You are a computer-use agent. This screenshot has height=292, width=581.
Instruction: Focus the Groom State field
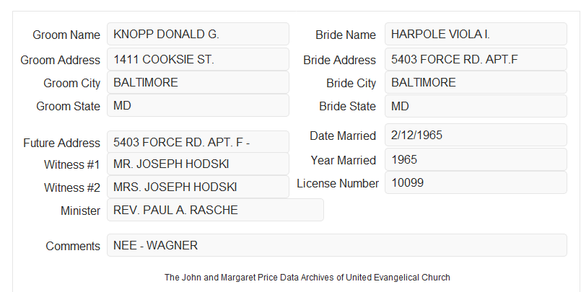pyautogui.click(x=198, y=105)
